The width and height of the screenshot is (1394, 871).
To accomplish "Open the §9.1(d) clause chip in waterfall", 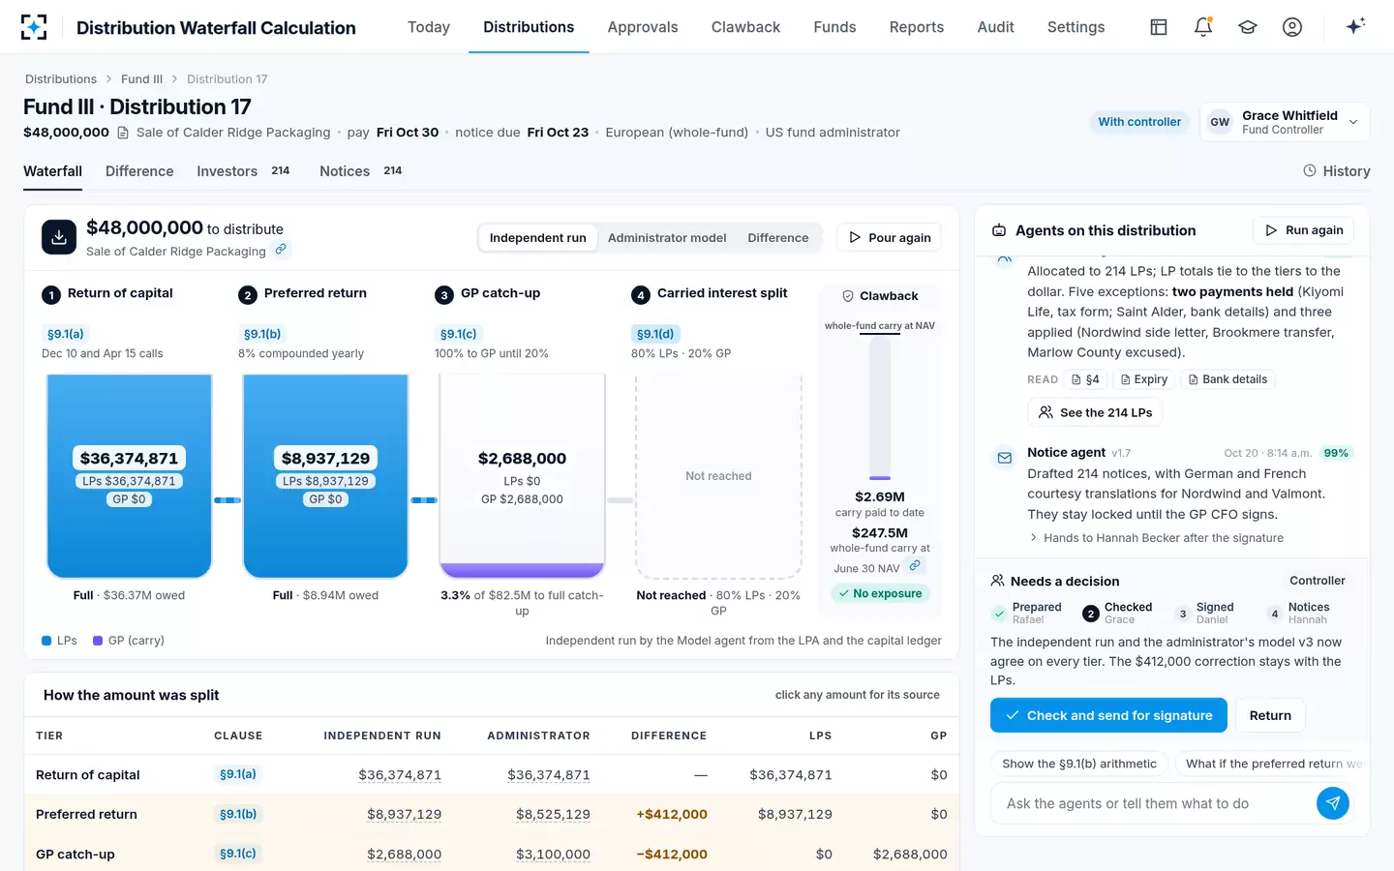I will coord(655,334).
